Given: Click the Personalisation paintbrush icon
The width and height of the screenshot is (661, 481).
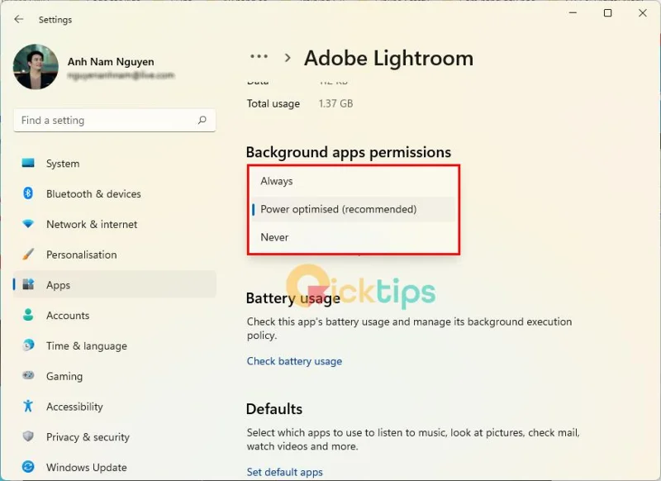Looking at the screenshot, I should (x=28, y=254).
